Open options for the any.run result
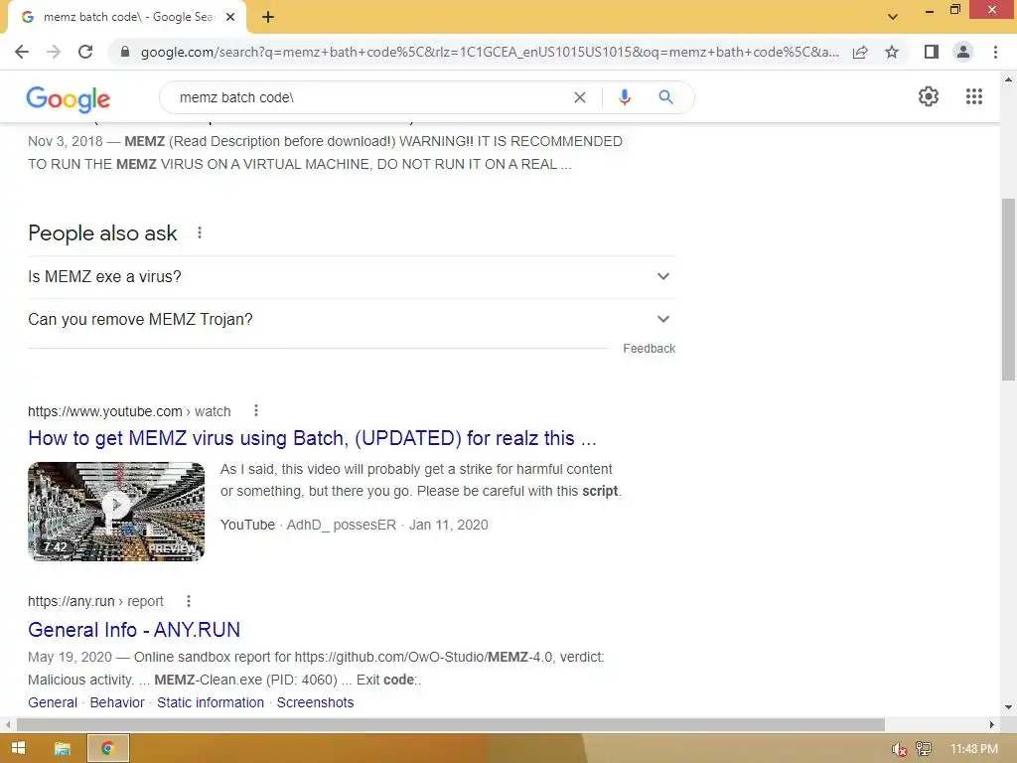Viewport: 1017px width, 763px height. coord(189,601)
